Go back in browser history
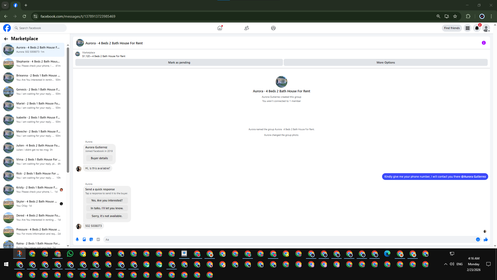 6,16
